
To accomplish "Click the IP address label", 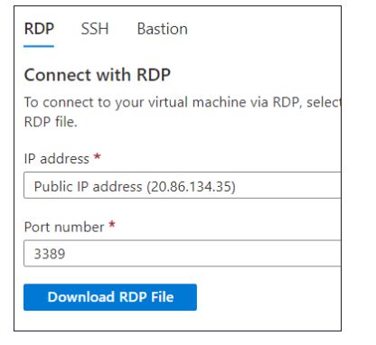I will (57, 159).
